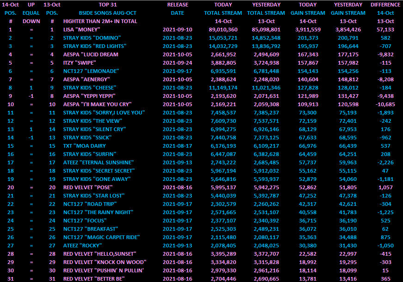Click yesterday's total stream 3,372,707

(x=266, y=254)
